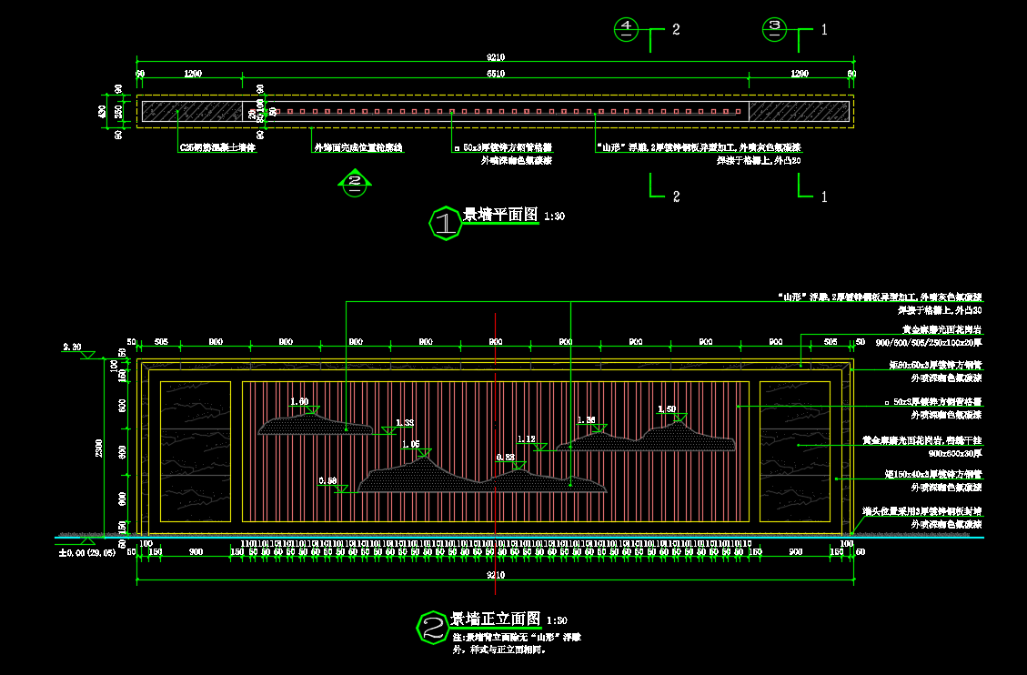Viewport: 1027px width, 675px height.
Task: Click the 6510 dimension in the plan
Action: tap(496, 74)
